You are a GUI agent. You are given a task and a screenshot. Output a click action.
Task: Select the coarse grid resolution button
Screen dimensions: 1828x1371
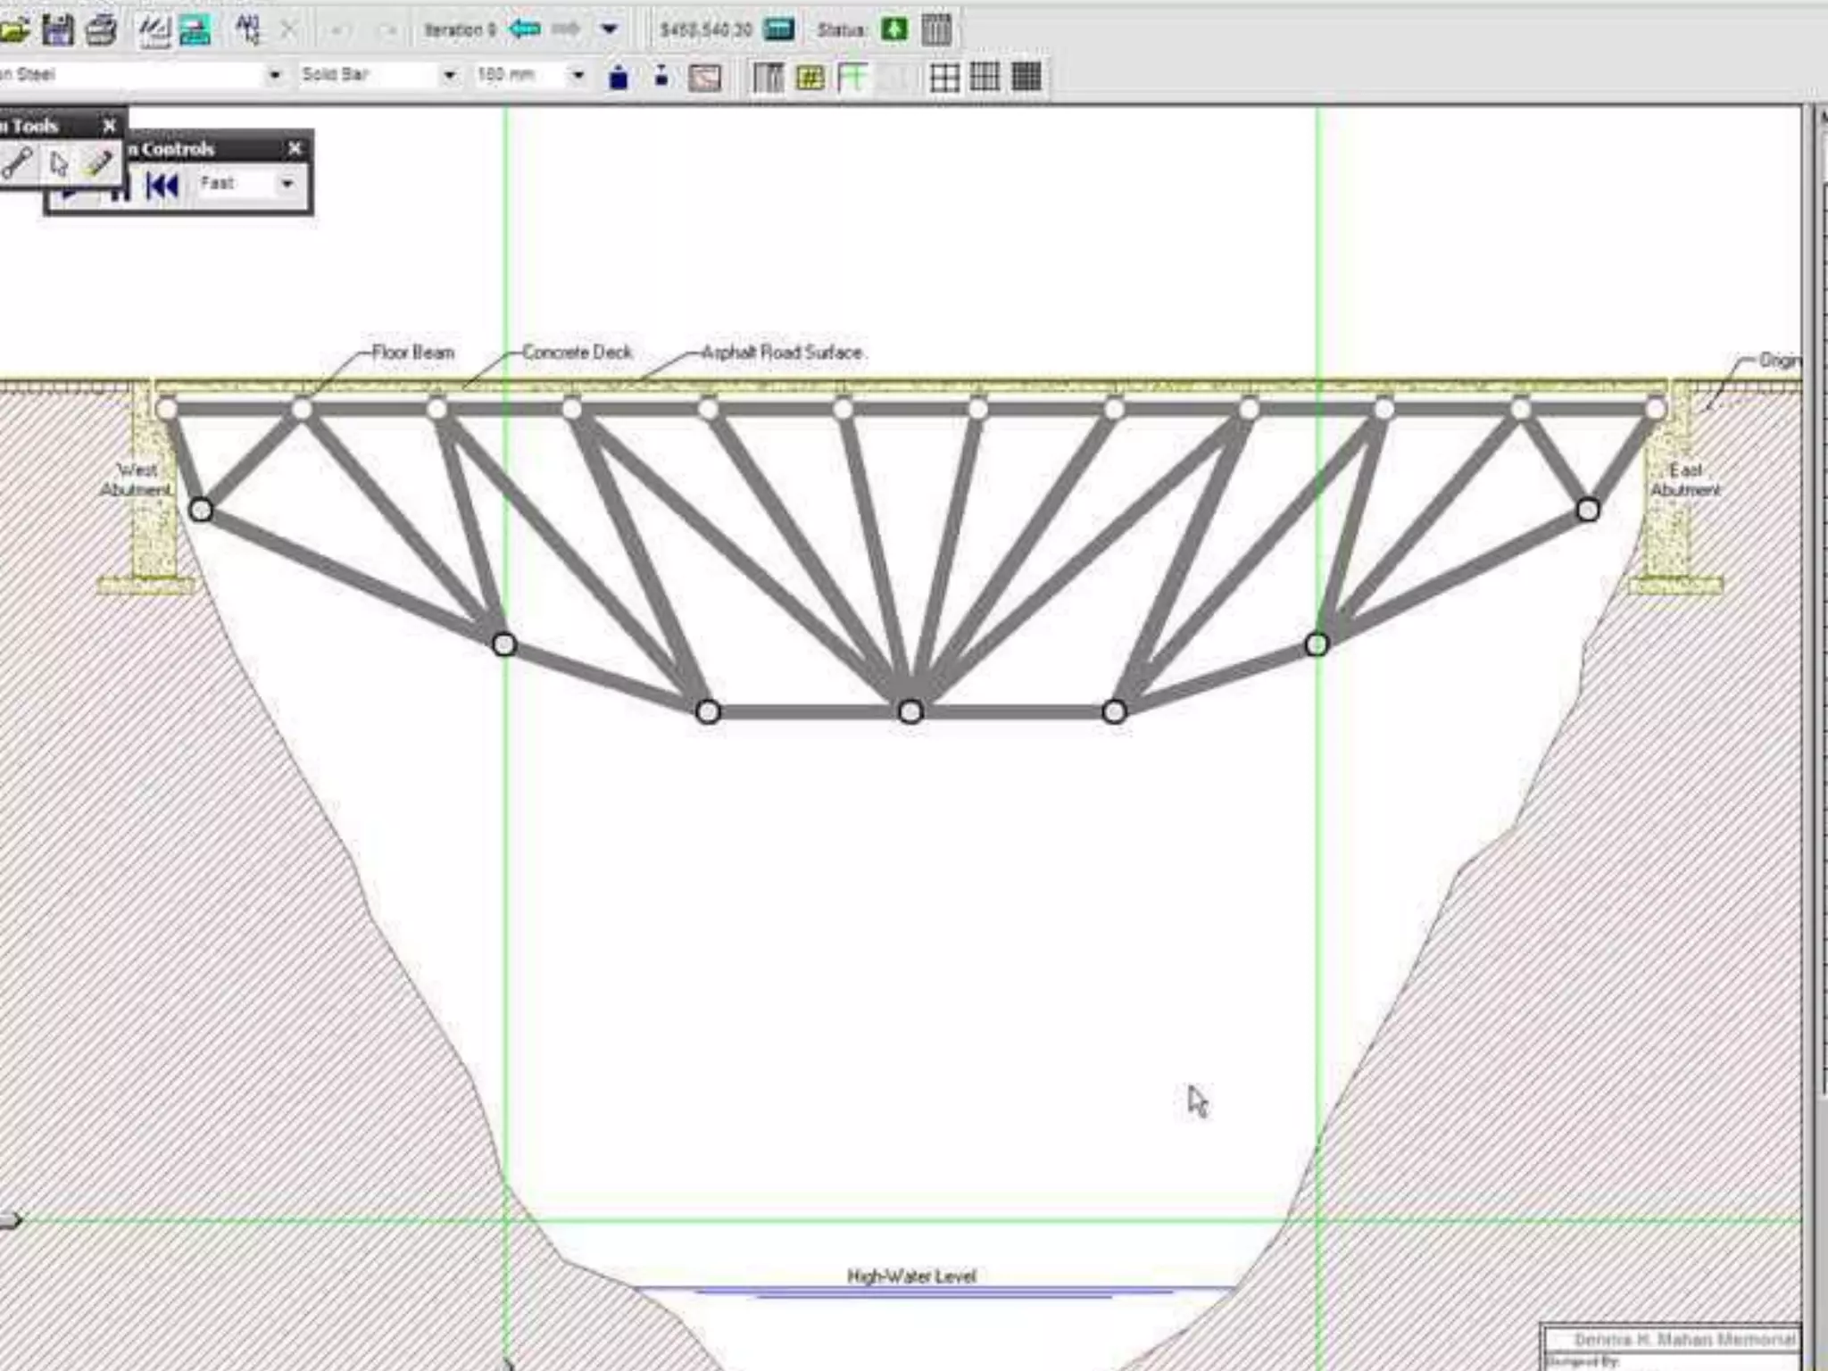pyautogui.click(x=944, y=78)
